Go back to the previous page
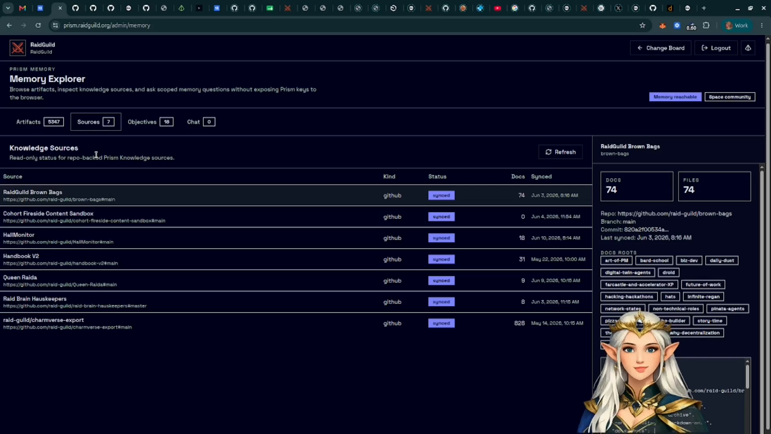Image resolution: width=771 pixels, height=434 pixels. pyautogui.click(x=9, y=25)
